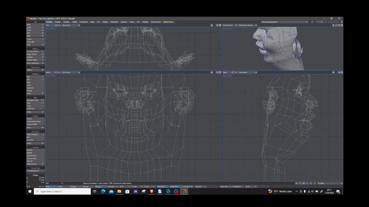This screenshot has width=369, height=207.
Task: Select the Box primitive tool
Action: click(35, 77)
